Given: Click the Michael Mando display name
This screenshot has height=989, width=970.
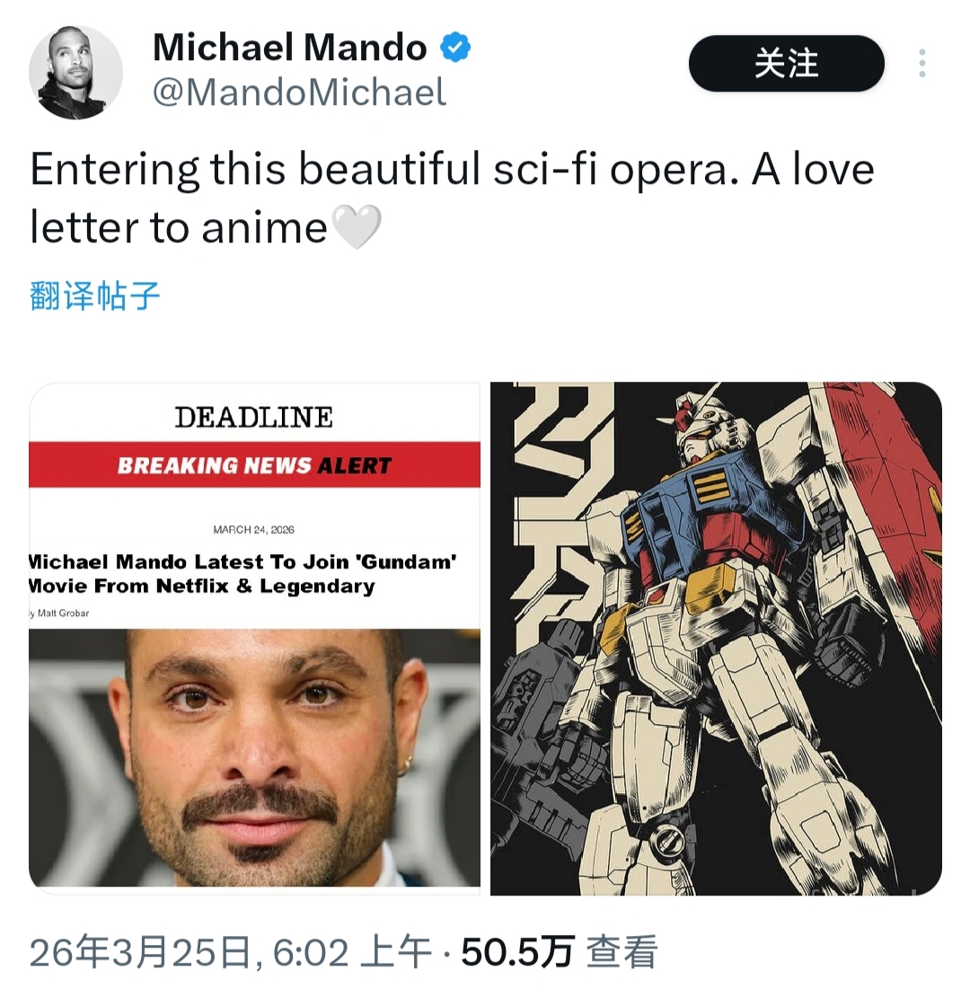Looking at the screenshot, I should click(x=290, y=48).
